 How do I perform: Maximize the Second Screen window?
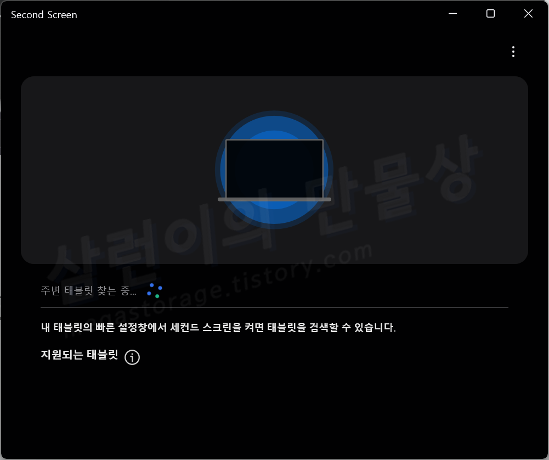point(490,14)
